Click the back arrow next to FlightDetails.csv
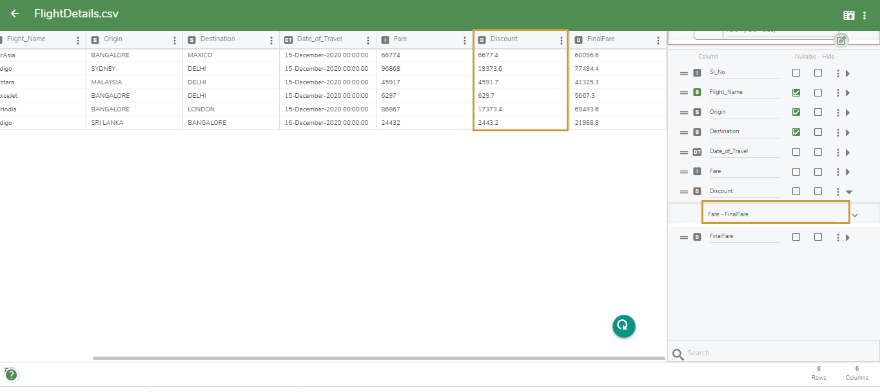880x392 pixels. 14,14
